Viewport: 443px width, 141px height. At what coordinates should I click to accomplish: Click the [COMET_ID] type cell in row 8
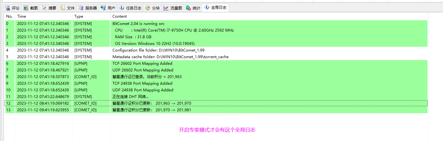click(85, 77)
